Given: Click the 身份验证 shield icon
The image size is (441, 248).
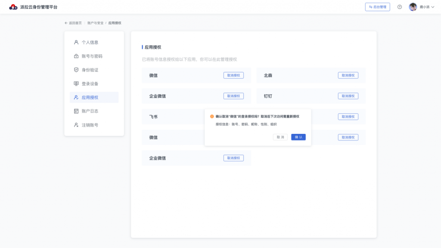Looking at the screenshot, I should pos(76,70).
